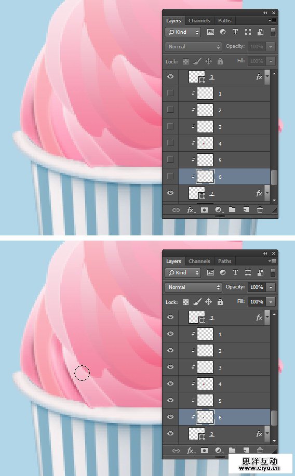The height and width of the screenshot is (476, 295).
Task: Open panel flyout menu in upper panel
Action: pos(273,21)
